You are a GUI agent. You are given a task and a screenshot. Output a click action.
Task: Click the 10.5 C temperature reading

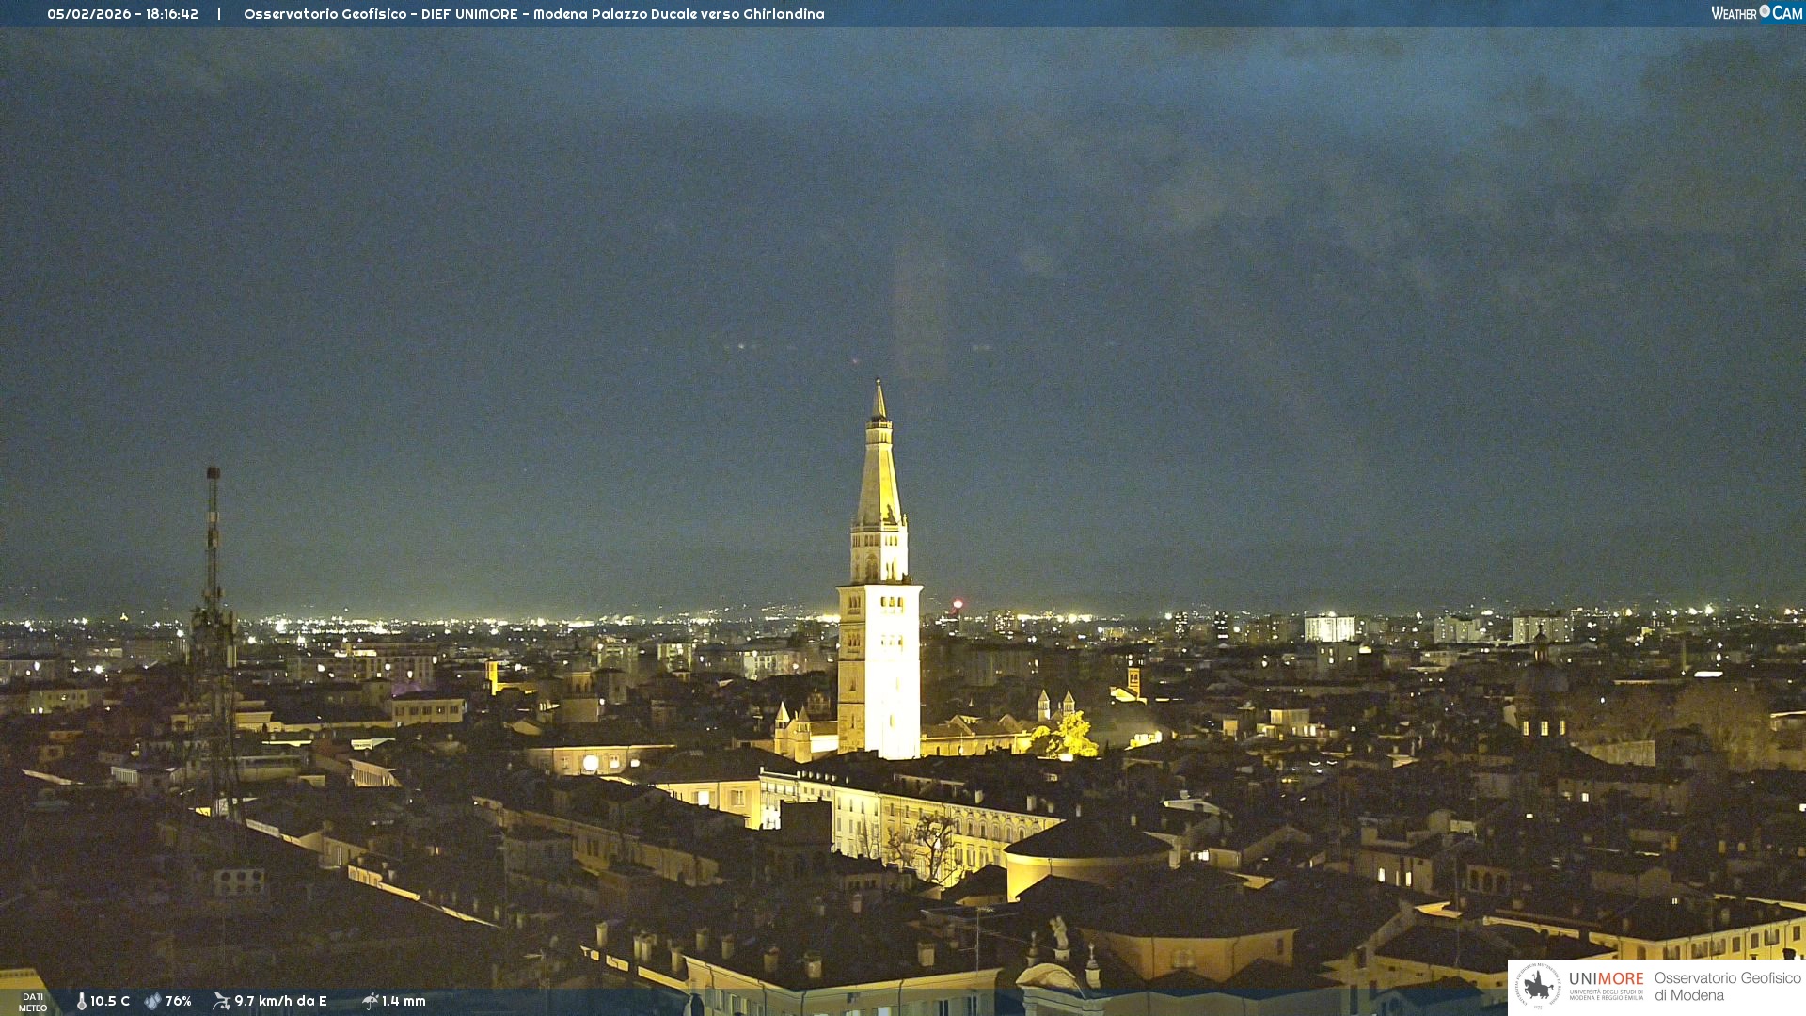coord(110,1001)
